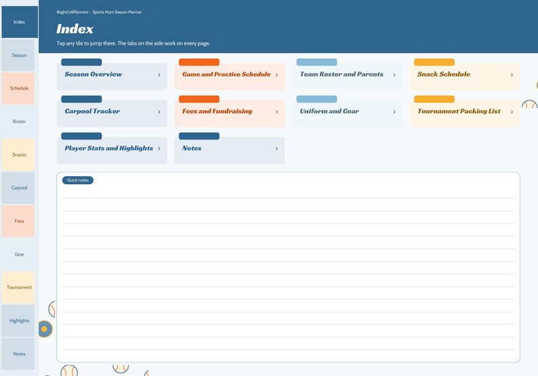Click the chevron on Season Overview tile
This screenshot has height=376, width=538.
pyautogui.click(x=159, y=75)
